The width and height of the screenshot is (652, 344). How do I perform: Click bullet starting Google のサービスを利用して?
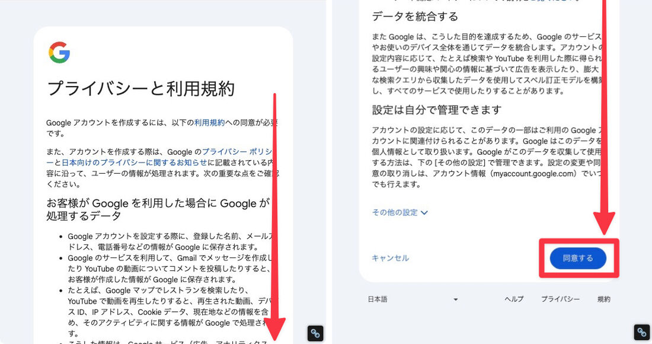pos(171,269)
